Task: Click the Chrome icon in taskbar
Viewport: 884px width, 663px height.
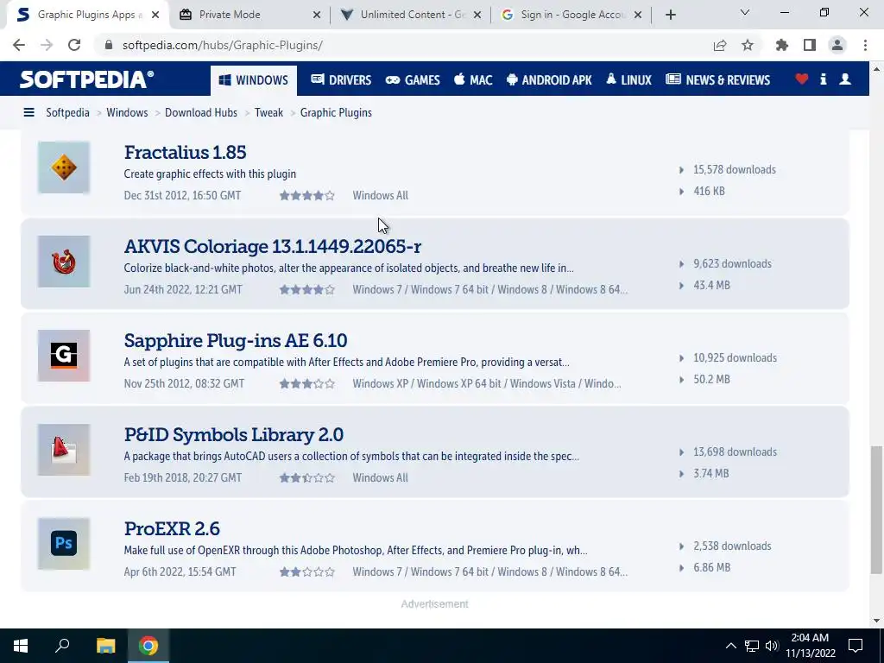Action: 148,646
